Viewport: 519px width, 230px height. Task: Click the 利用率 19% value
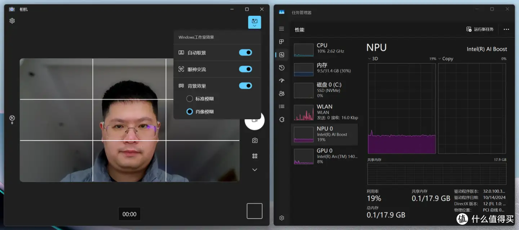coord(374,198)
